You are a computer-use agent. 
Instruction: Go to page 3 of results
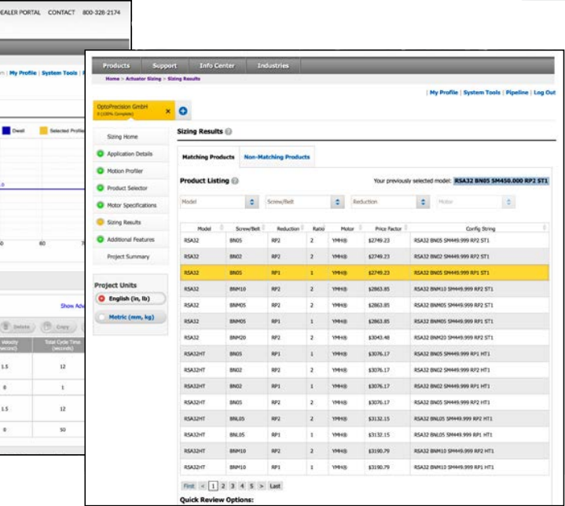tap(232, 486)
